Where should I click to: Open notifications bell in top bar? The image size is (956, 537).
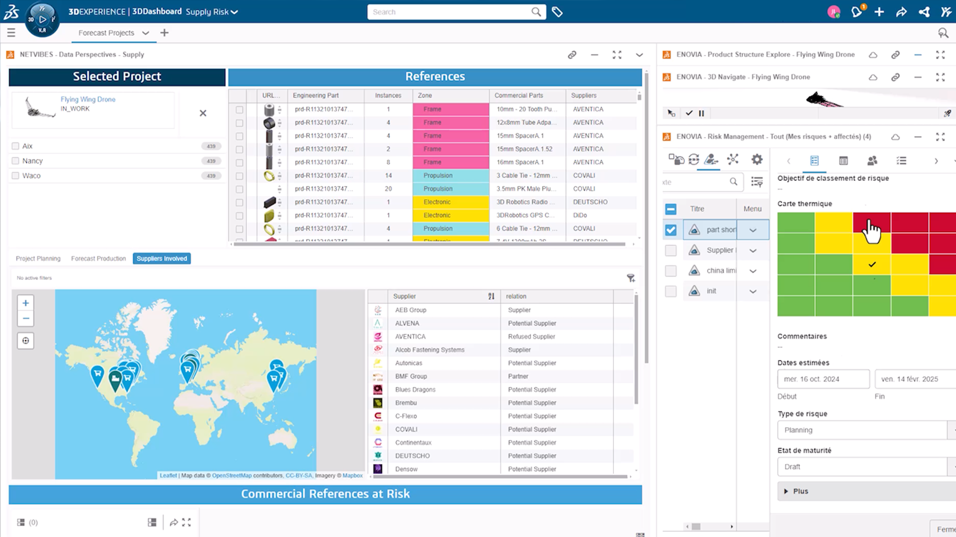point(857,12)
